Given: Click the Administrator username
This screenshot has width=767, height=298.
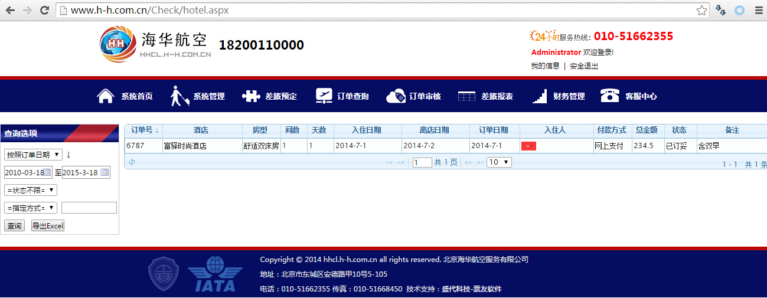Looking at the screenshot, I should [x=556, y=53].
